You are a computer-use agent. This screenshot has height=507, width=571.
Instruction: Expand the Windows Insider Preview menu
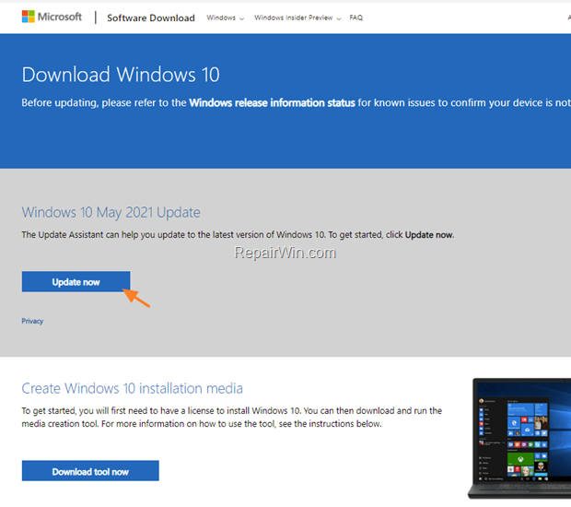point(297,18)
